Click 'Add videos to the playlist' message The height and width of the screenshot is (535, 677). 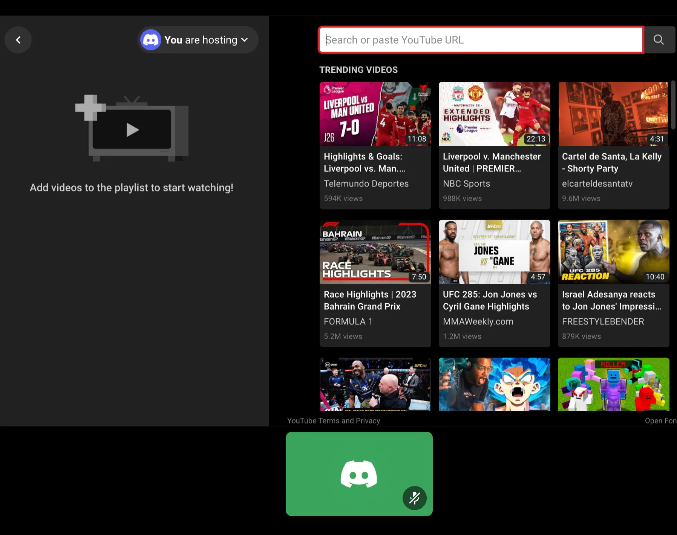pos(132,188)
